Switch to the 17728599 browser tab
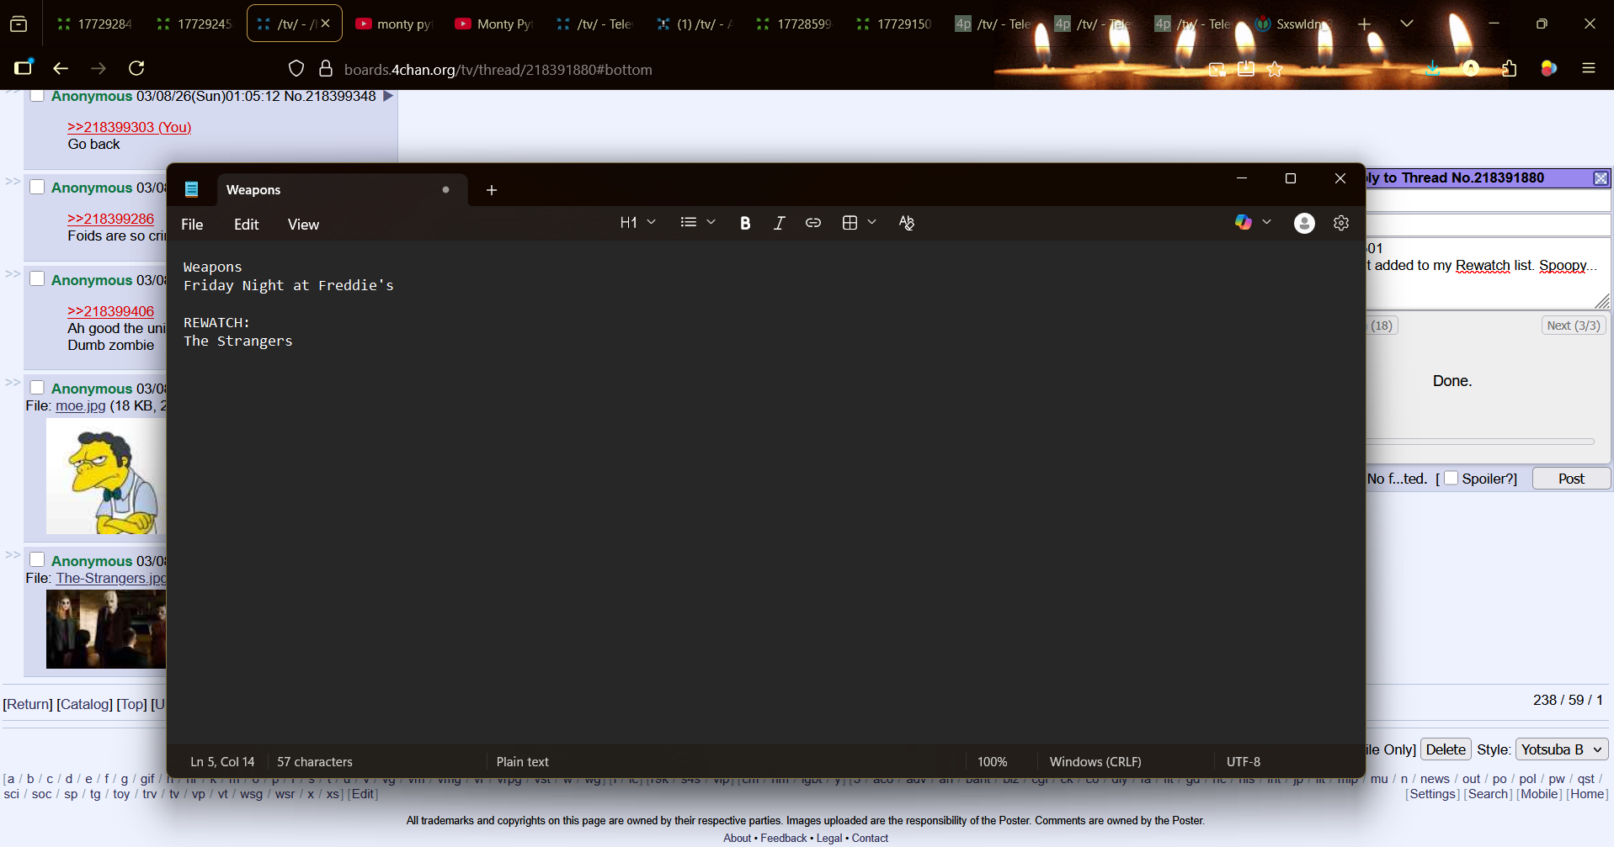The height and width of the screenshot is (847, 1614). pos(795,24)
